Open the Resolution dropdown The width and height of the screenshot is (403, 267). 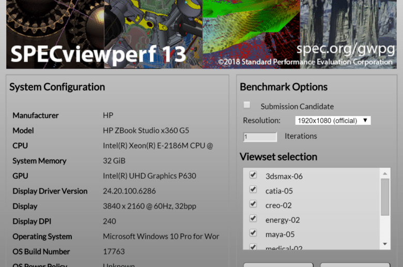click(333, 121)
